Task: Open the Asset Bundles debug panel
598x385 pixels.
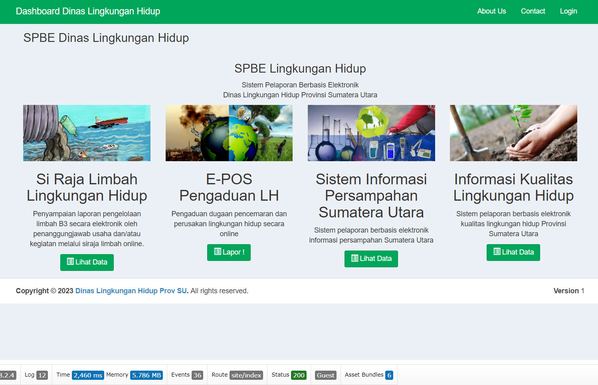Action: click(x=368, y=375)
